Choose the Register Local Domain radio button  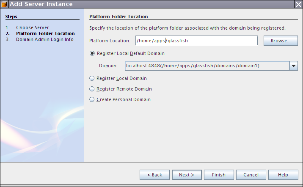click(x=92, y=78)
